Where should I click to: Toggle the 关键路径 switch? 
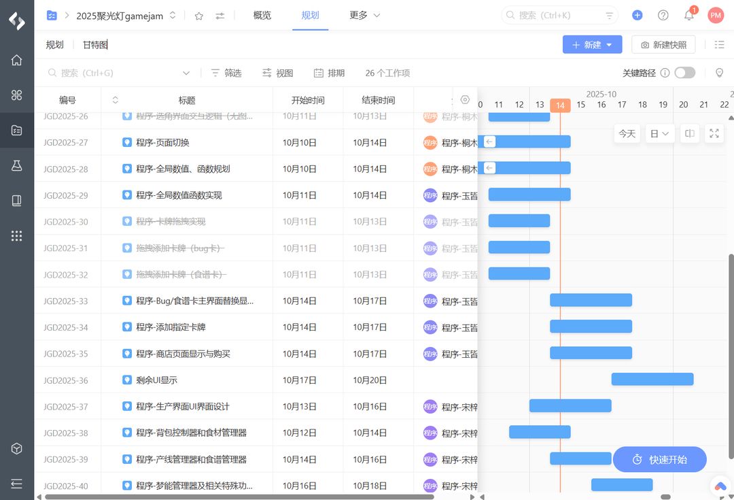click(x=684, y=73)
